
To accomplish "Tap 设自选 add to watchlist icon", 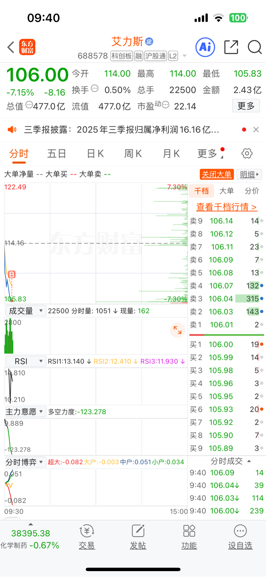I will (x=240, y=537).
